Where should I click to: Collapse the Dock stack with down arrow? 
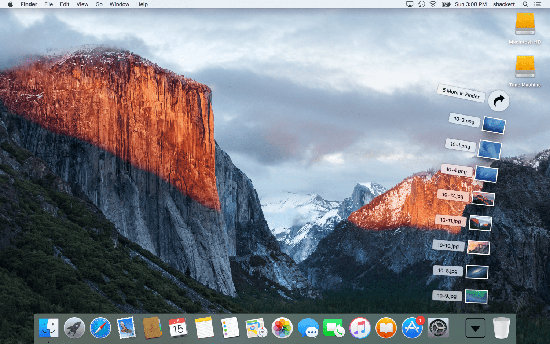pyautogui.click(x=476, y=328)
